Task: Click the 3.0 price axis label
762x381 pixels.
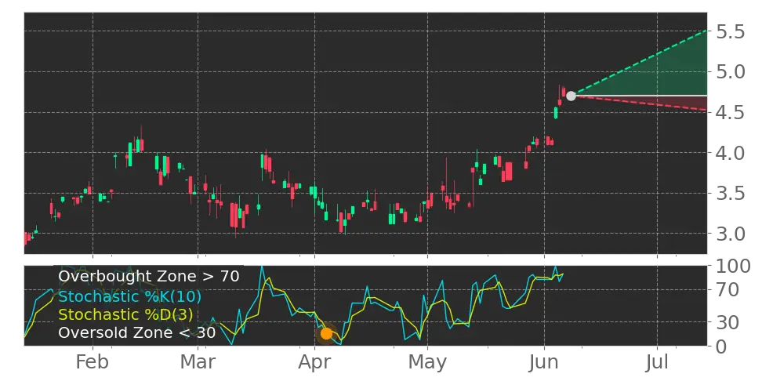Action: (x=731, y=234)
